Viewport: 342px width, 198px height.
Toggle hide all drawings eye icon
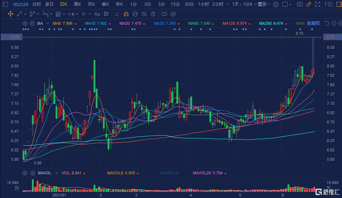click(144, 14)
